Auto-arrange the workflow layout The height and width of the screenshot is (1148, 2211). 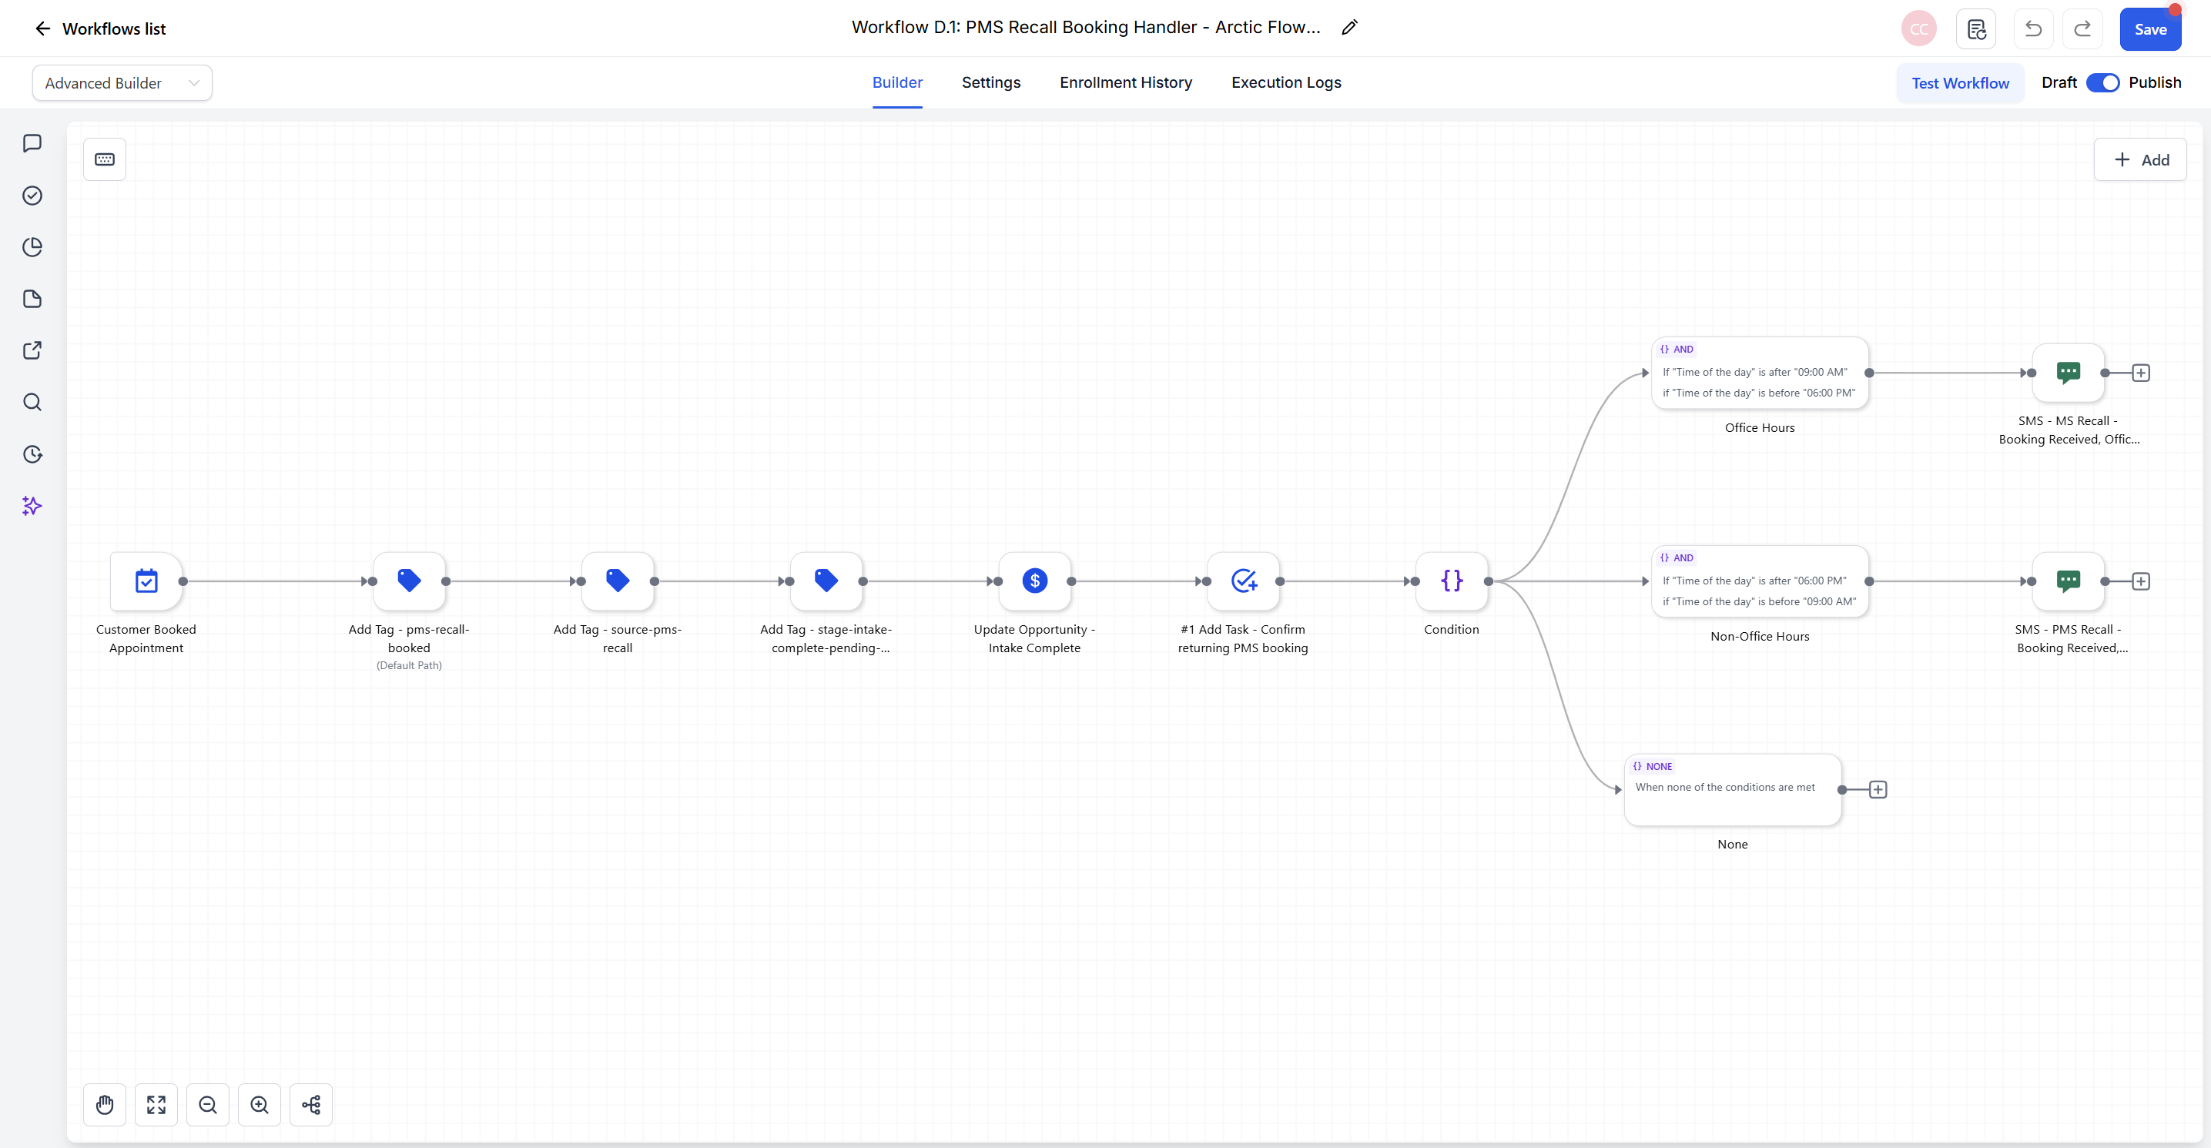click(310, 1104)
